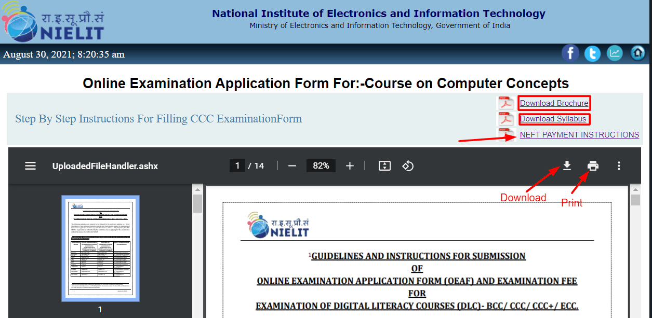The height and width of the screenshot is (318, 652).
Task: Click the PDF icon beside Download Brochure
Action: click(505, 103)
